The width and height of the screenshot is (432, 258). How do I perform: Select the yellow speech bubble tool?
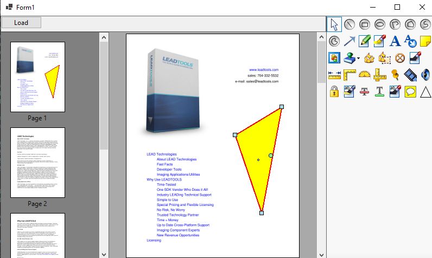410,92
